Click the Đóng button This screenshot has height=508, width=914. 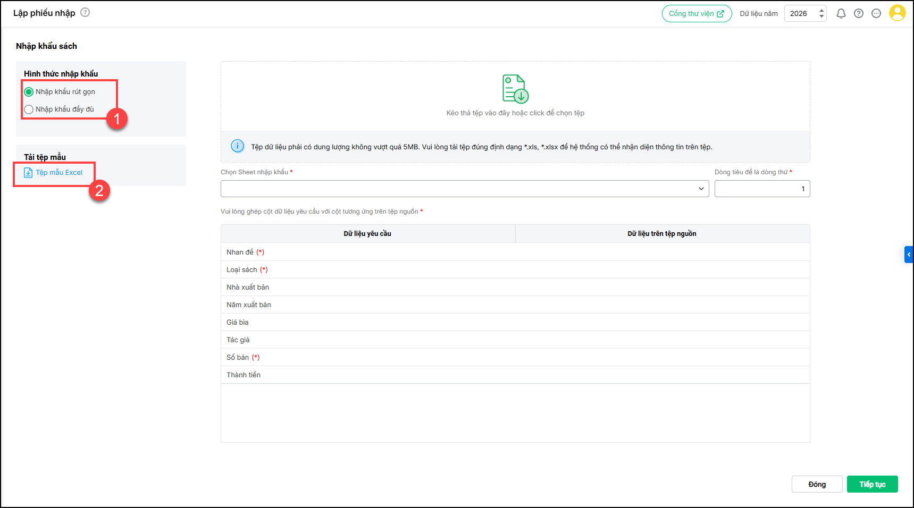point(817,484)
